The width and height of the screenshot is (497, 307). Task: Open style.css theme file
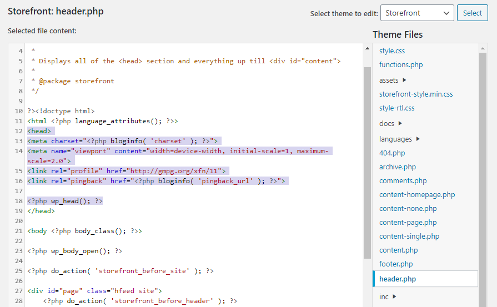click(391, 51)
